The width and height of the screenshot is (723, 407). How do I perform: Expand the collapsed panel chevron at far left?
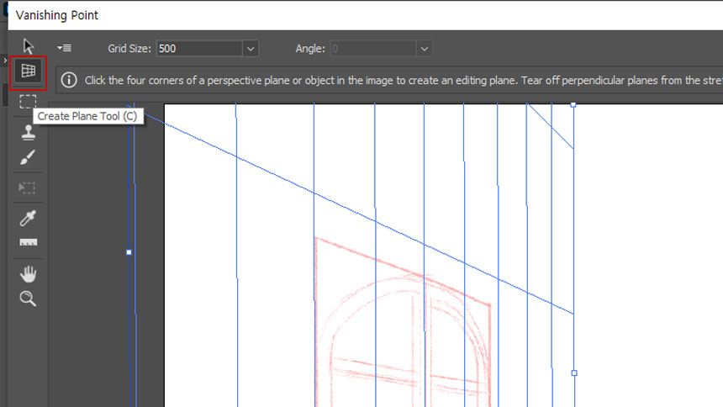click(5, 61)
